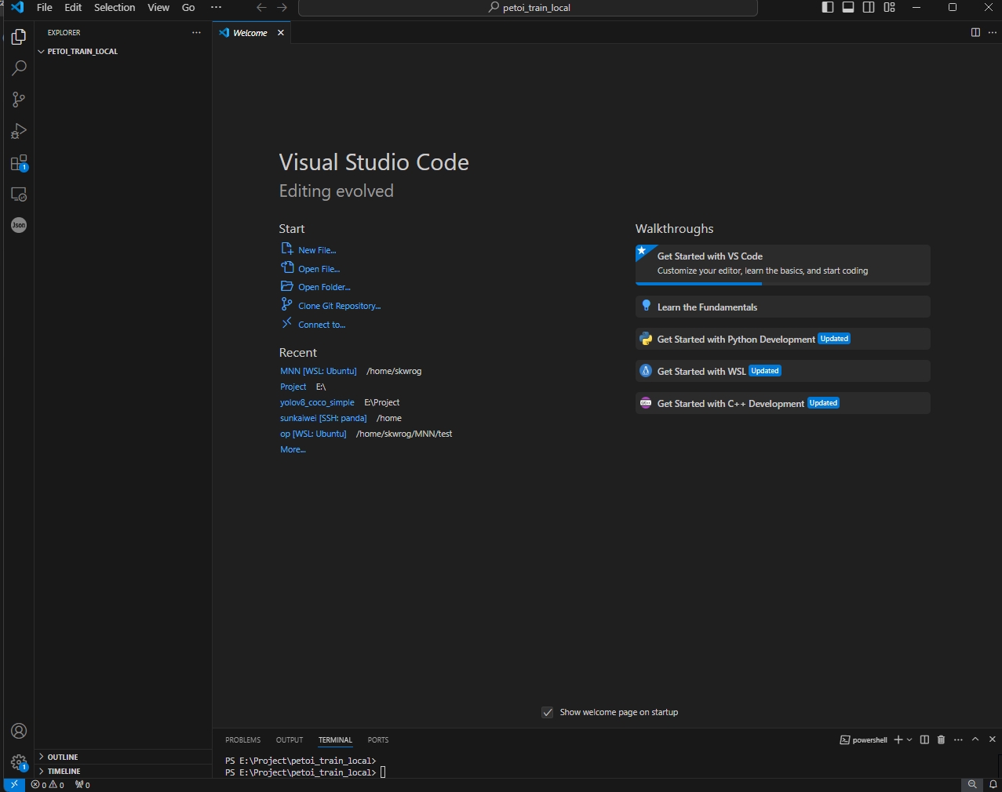Open the Selection menu

point(115,7)
